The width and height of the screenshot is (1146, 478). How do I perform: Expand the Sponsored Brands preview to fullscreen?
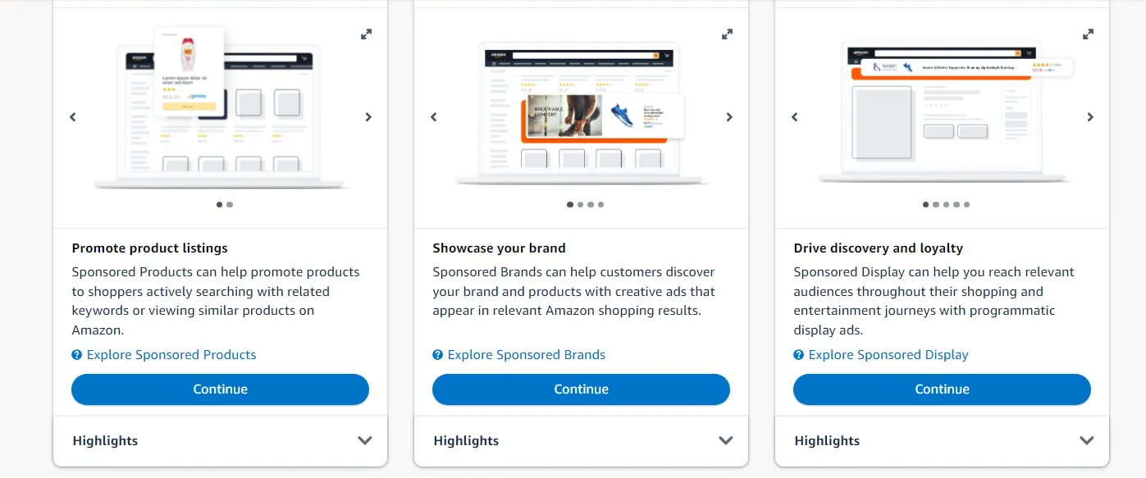pos(727,34)
